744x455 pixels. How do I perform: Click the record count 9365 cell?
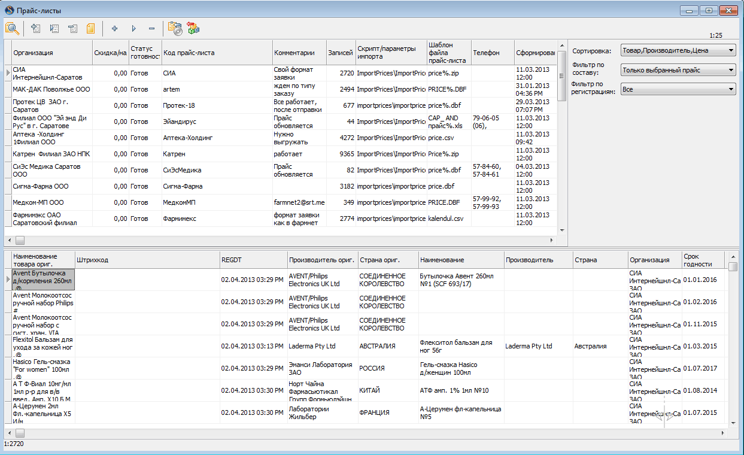(x=341, y=154)
